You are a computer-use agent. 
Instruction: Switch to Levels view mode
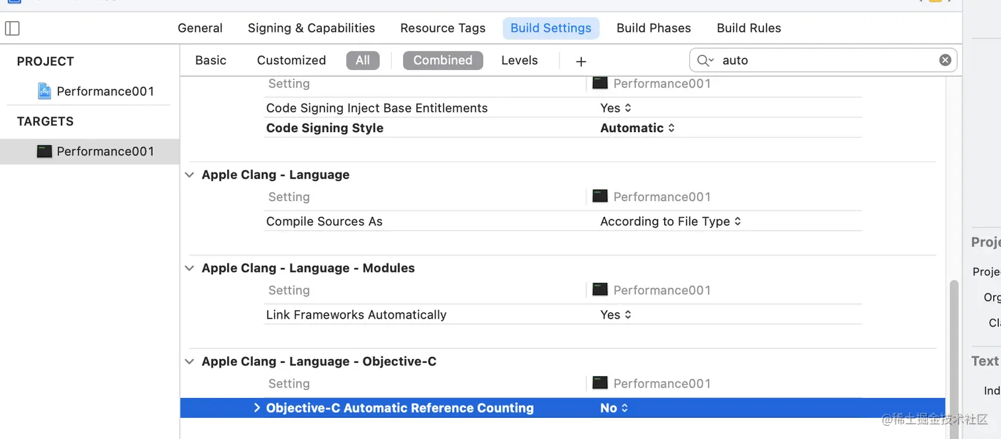(x=519, y=60)
